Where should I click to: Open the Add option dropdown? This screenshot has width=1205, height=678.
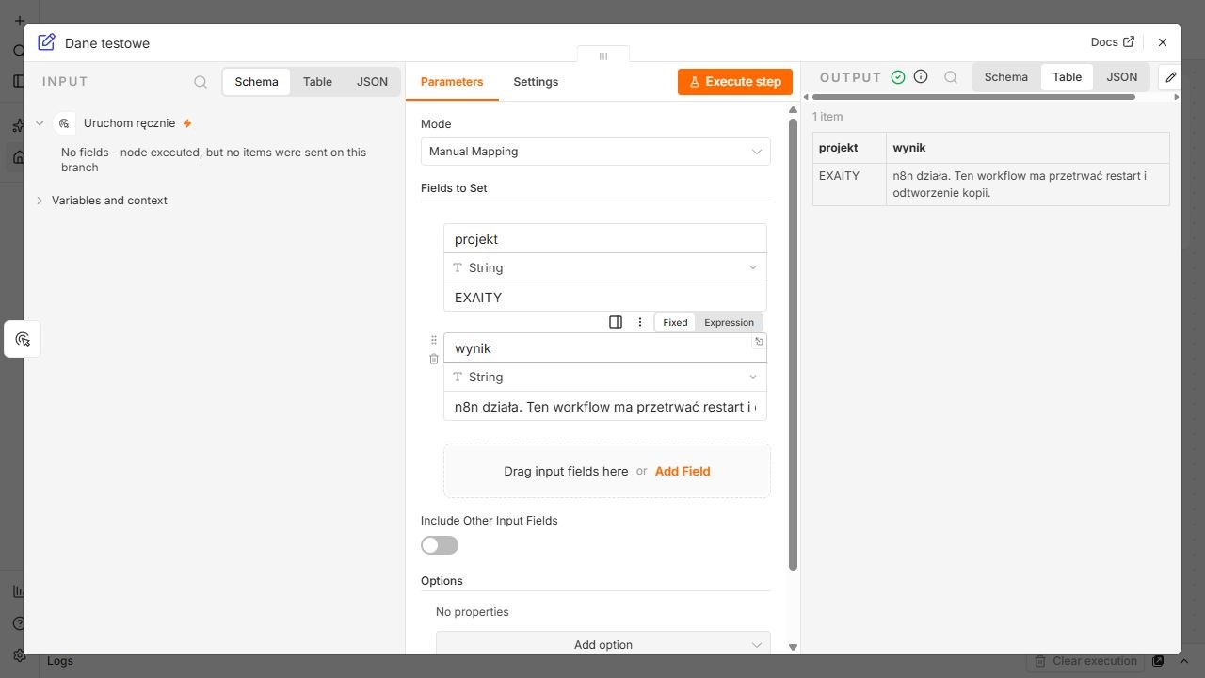pyautogui.click(x=602, y=645)
